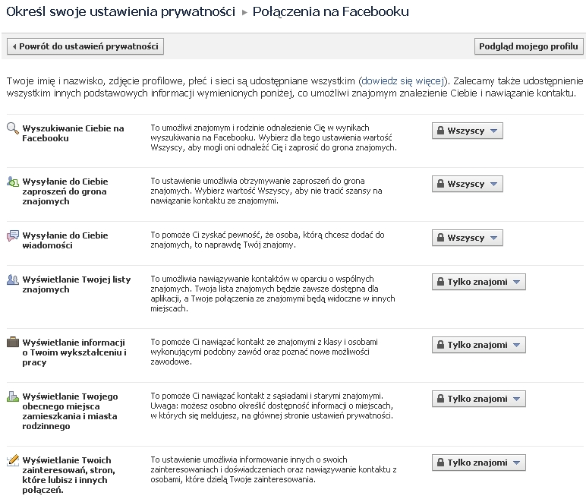
Task: Open the Wszyscy dropdown for friend requests
Action: pyautogui.click(x=467, y=184)
